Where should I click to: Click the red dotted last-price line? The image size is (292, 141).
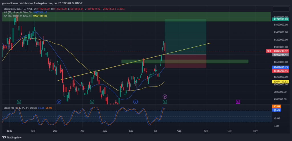[134, 51]
